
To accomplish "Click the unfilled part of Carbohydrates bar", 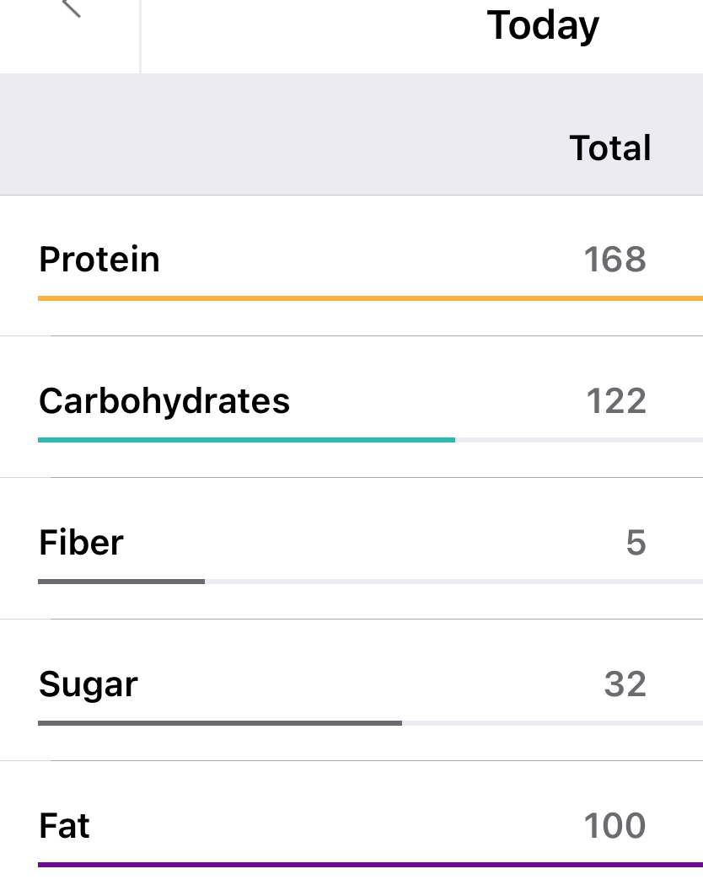I will pyautogui.click(x=578, y=440).
